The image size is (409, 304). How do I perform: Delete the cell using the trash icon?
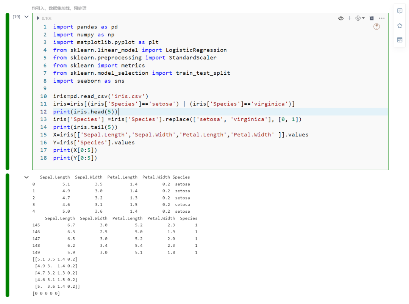click(372, 18)
